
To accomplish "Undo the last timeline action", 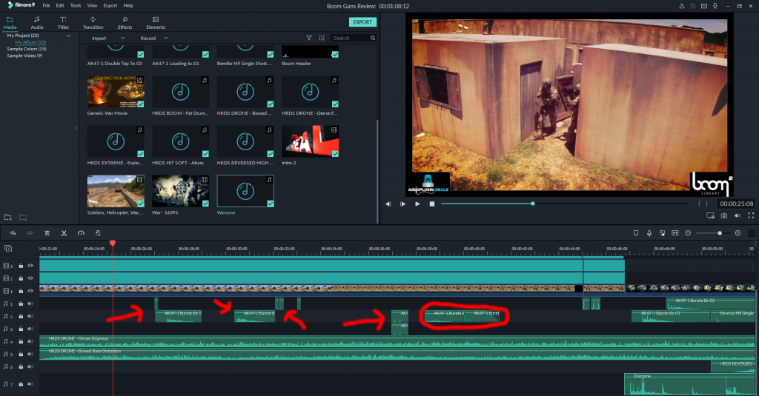I will [x=13, y=233].
